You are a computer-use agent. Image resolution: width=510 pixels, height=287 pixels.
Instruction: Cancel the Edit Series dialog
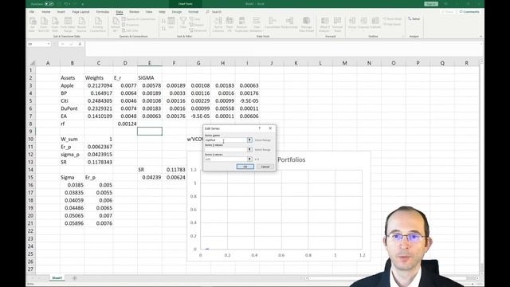[x=265, y=167]
